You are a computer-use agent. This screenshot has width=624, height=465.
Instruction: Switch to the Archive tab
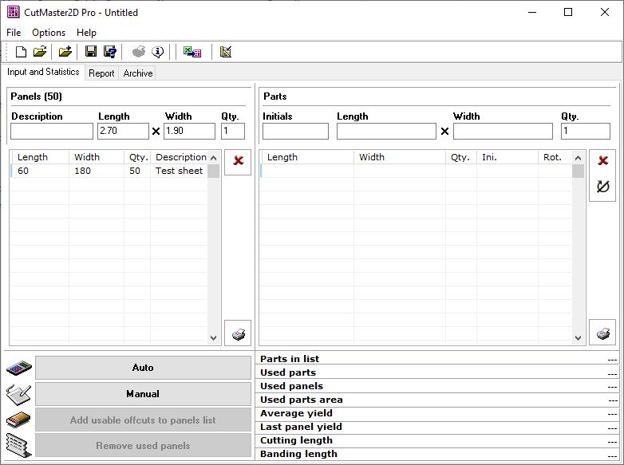click(x=137, y=73)
